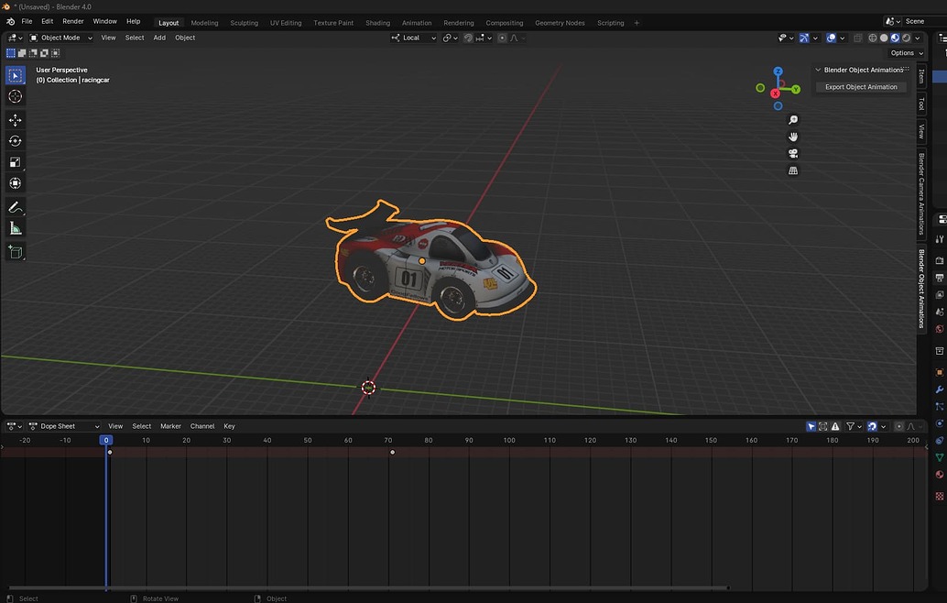Open the Options popover in the viewport header
This screenshot has width=947, height=603.
click(x=903, y=52)
